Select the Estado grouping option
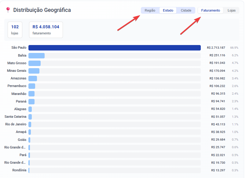 (x=168, y=10)
